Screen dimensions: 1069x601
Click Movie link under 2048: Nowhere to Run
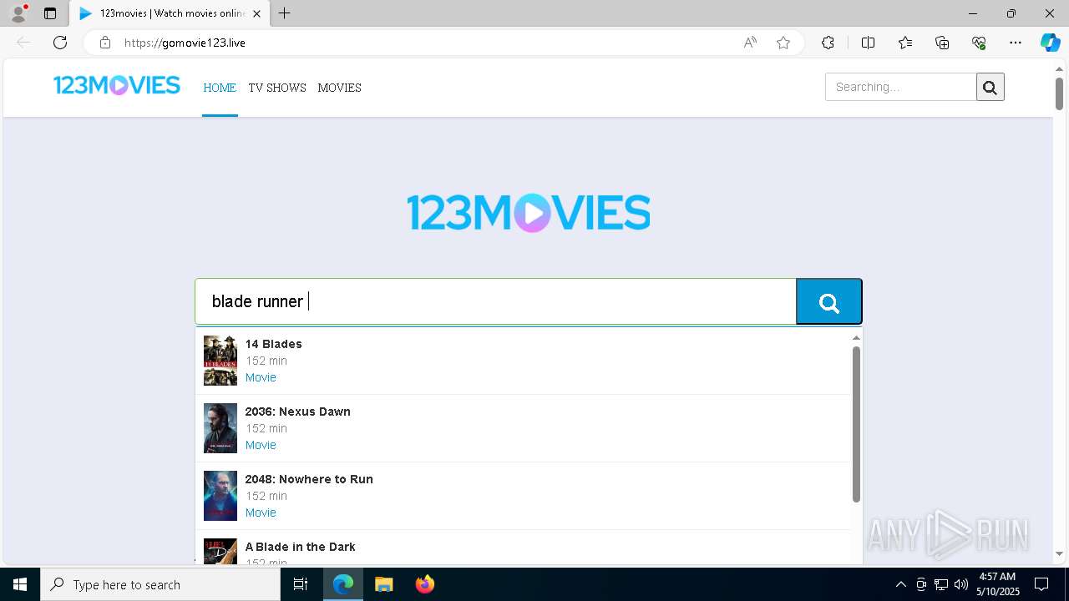[x=261, y=513]
